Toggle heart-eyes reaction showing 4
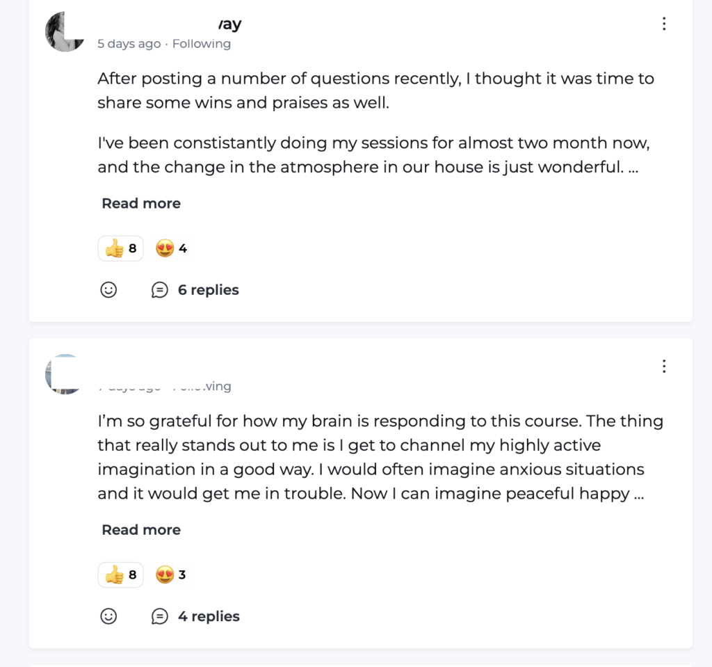This screenshot has height=667, width=712. (x=171, y=248)
